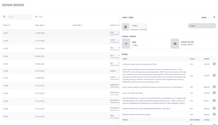218x125 pixels.
Task: Click the REPAIR ORDERS page heading
Action: point(13,5)
